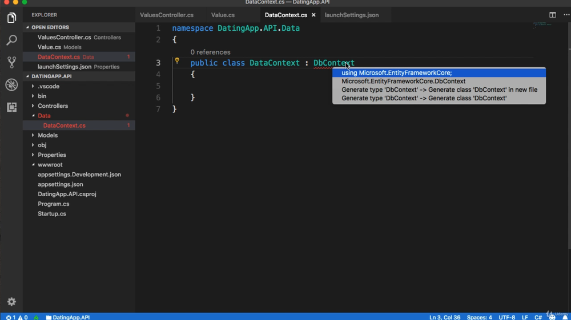Collapse the DATINGAPP.API section
The width and height of the screenshot is (571, 320).
tap(27, 76)
